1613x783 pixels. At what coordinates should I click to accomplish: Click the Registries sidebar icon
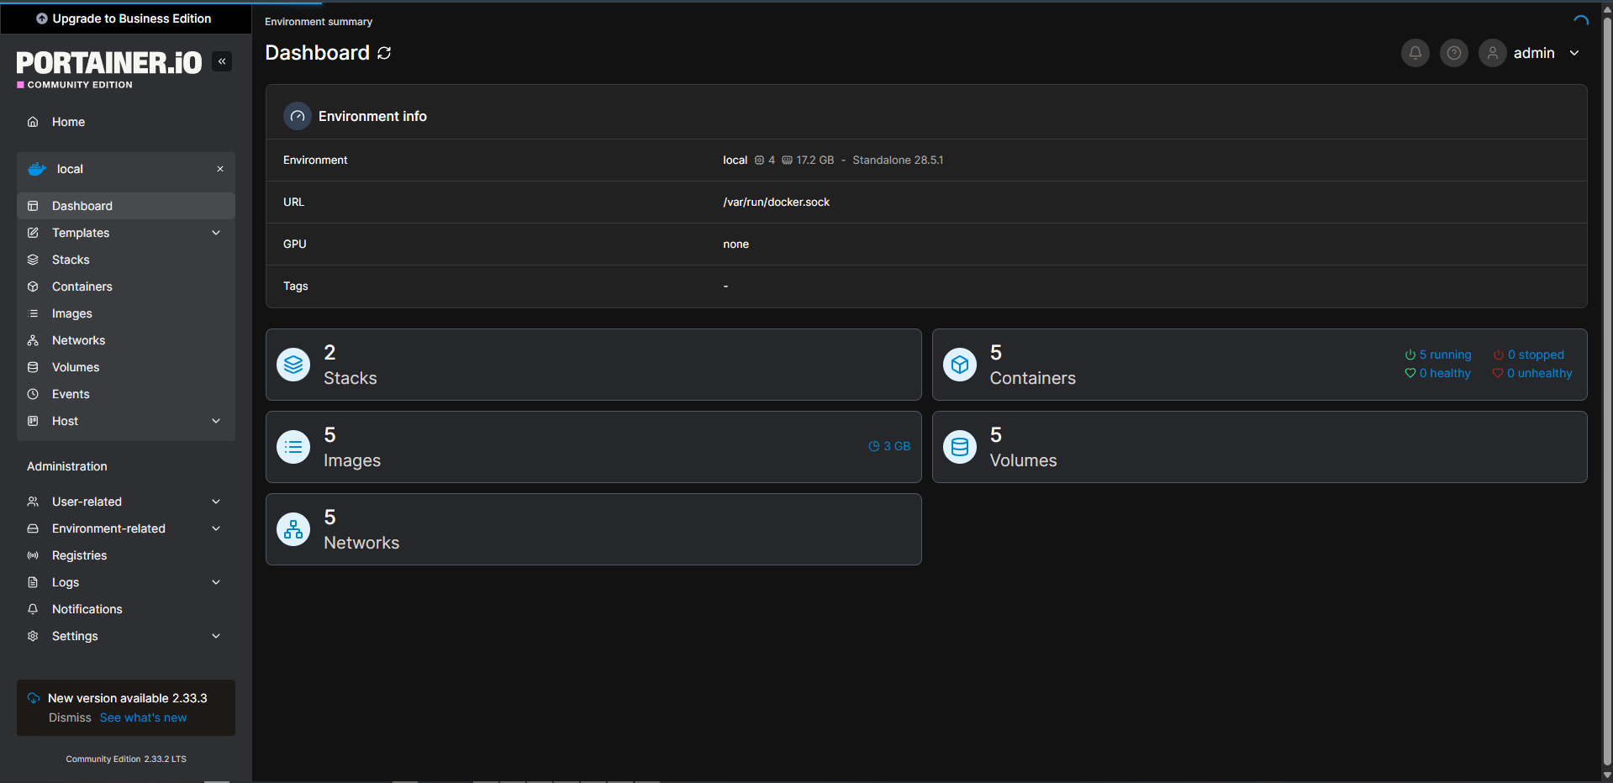coord(33,555)
